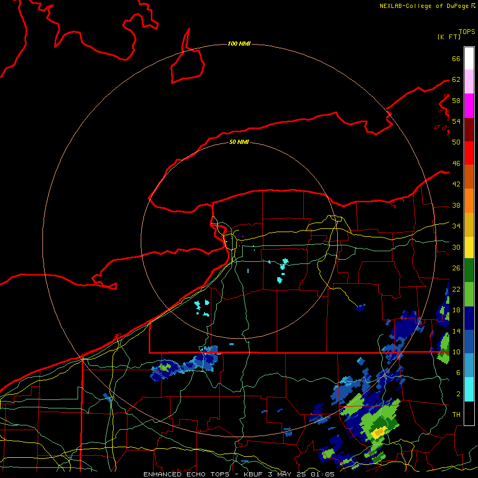478x478 pixels.
Task: Click the magenta legend swatch near 58
Action: tap(469, 106)
